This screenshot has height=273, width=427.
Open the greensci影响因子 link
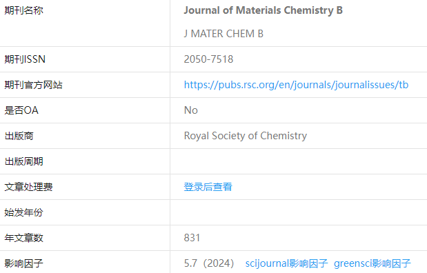pos(373,263)
